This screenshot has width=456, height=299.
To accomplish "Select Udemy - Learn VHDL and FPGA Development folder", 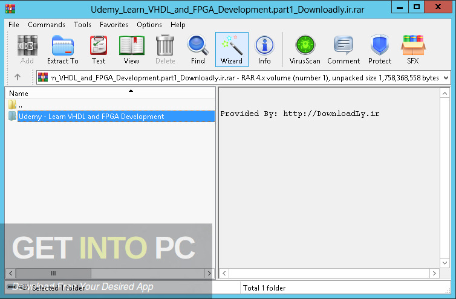I will [91, 117].
